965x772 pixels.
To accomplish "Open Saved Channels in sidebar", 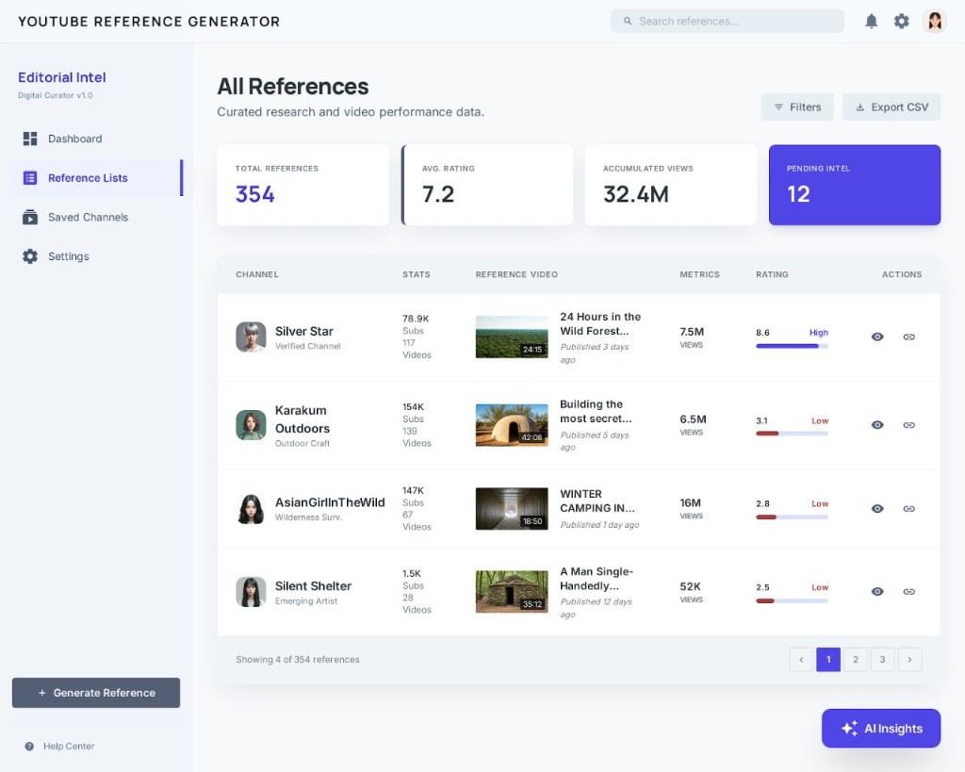I will [88, 217].
